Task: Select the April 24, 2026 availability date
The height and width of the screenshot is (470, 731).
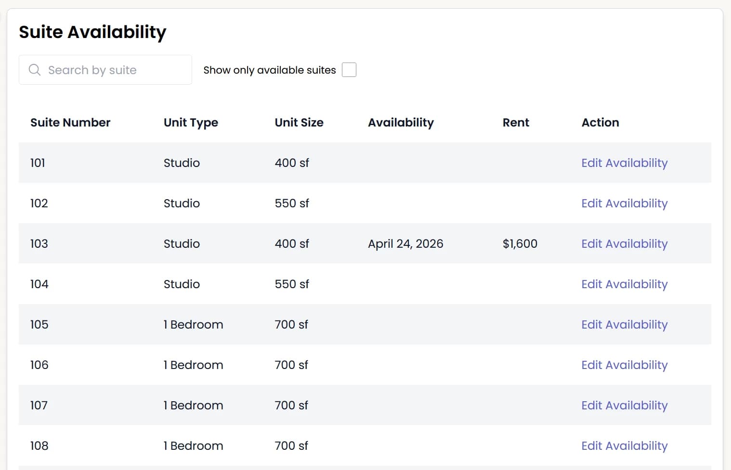Action: tap(405, 243)
